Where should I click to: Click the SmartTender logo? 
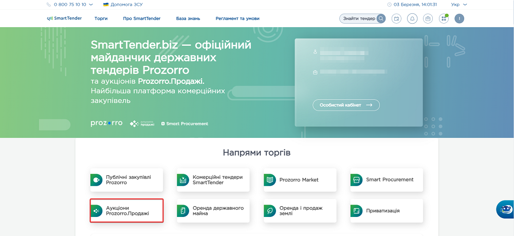click(x=64, y=19)
